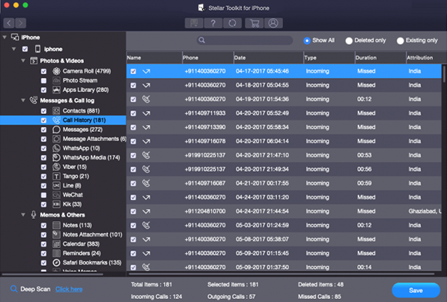Select the Deleted only radio button

tap(349, 40)
